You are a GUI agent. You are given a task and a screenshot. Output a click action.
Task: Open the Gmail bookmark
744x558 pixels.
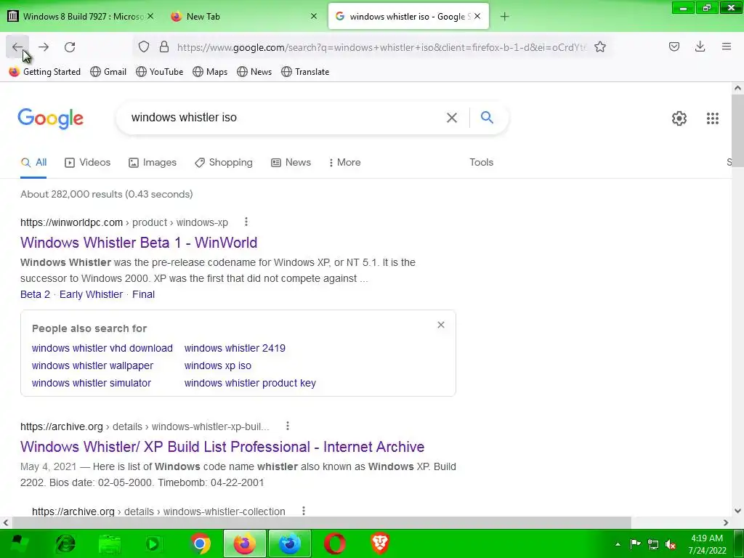pos(108,72)
